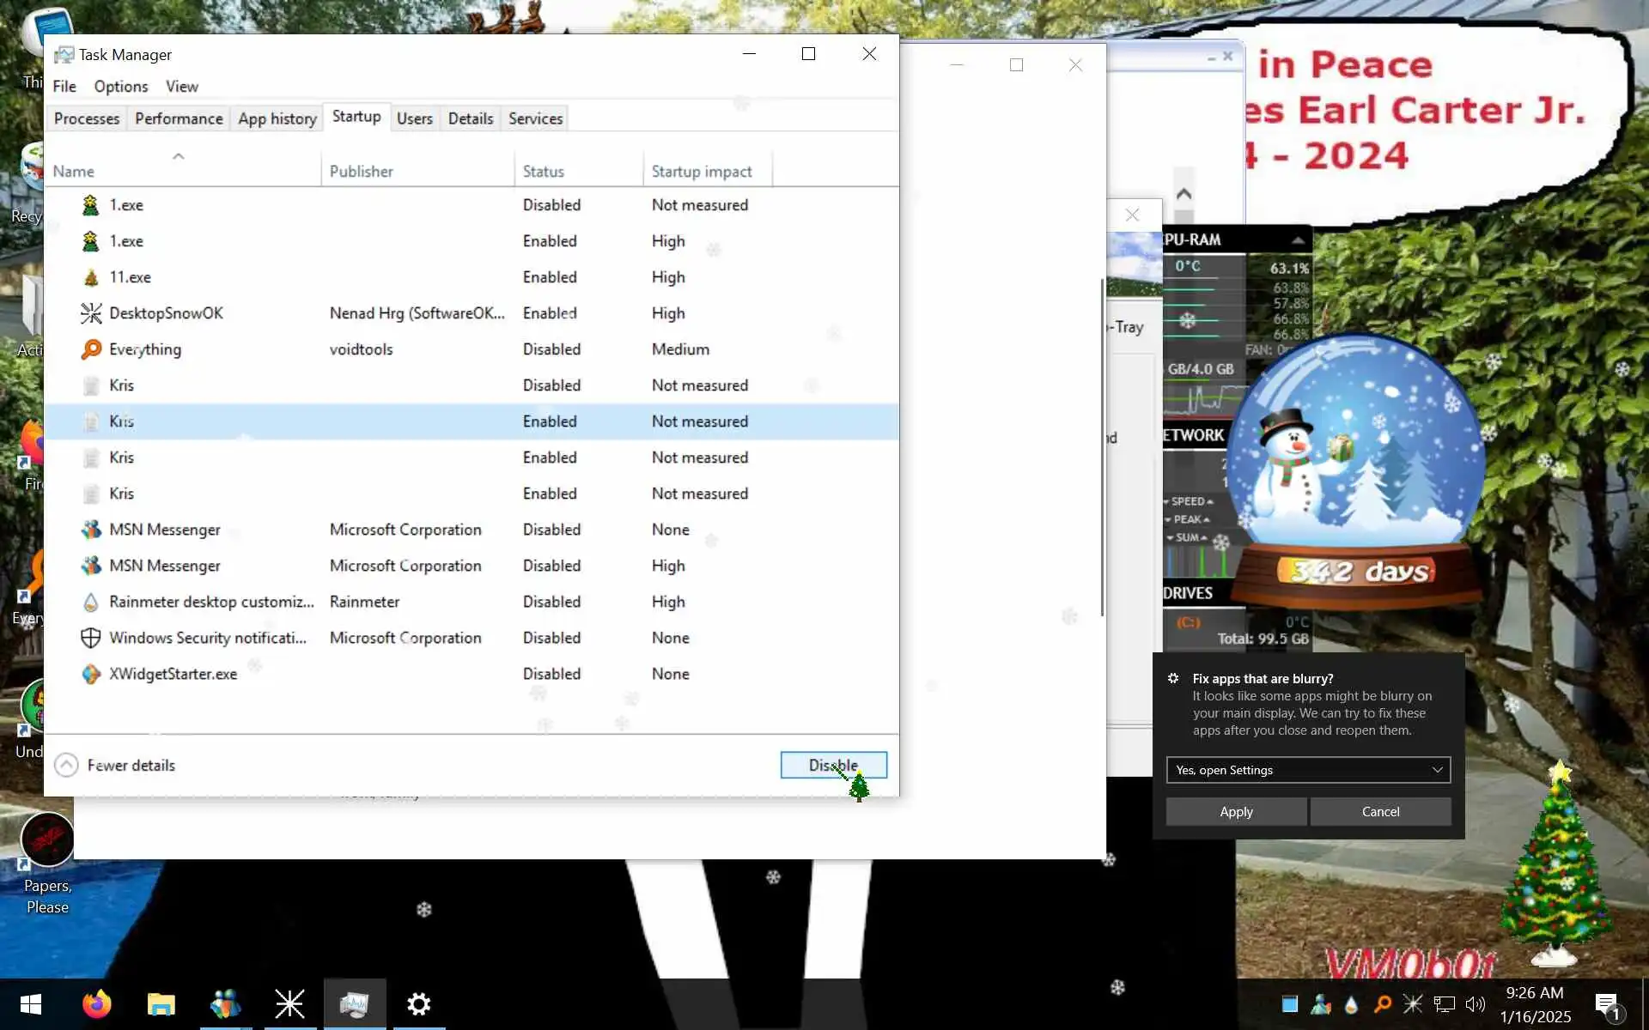Click Apply in blurry apps notification
The width and height of the screenshot is (1649, 1030).
pyautogui.click(x=1236, y=811)
